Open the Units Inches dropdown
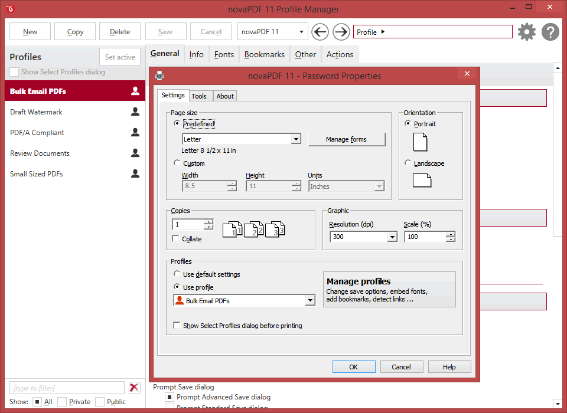Image resolution: width=567 pixels, height=413 pixels. [x=379, y=186]
